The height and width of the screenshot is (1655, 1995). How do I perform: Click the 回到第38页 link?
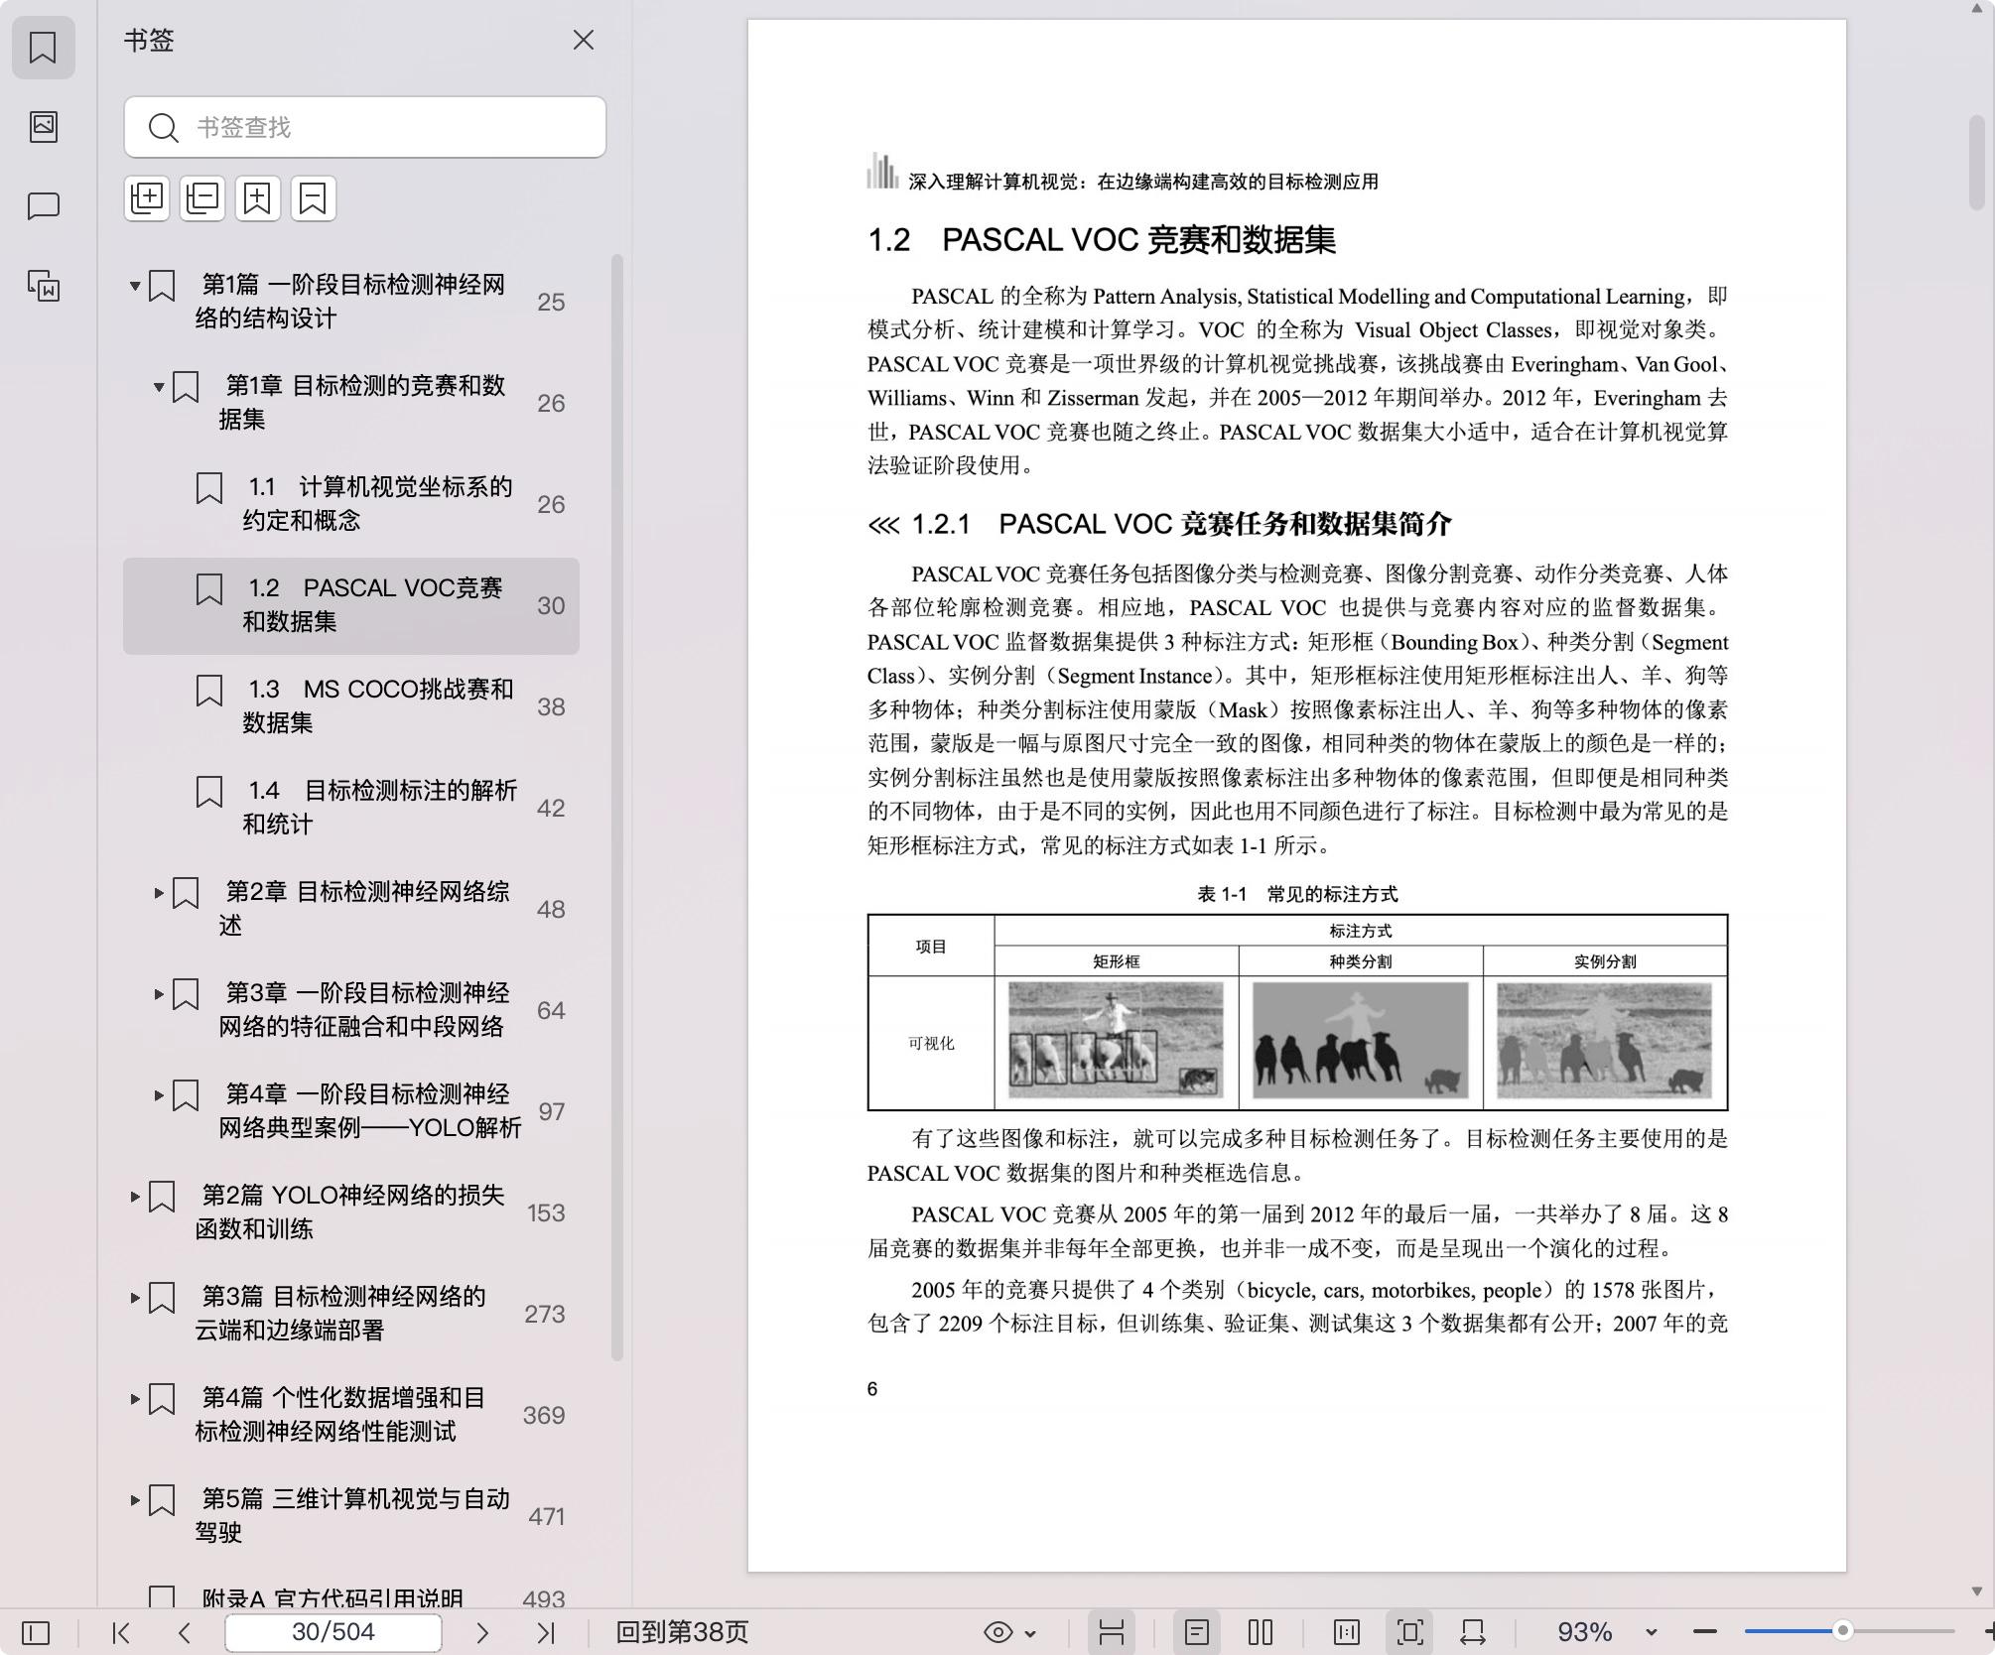pos(682,1632)
